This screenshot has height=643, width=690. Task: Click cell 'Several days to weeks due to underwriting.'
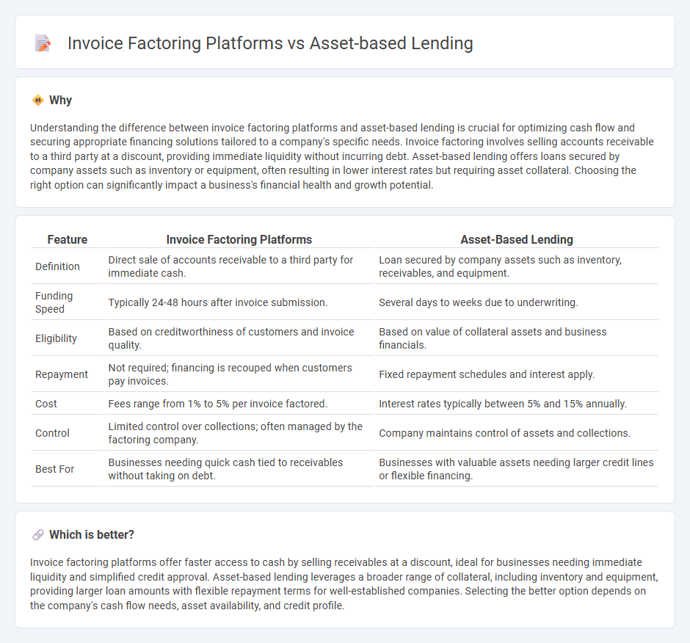pos(517,302)
